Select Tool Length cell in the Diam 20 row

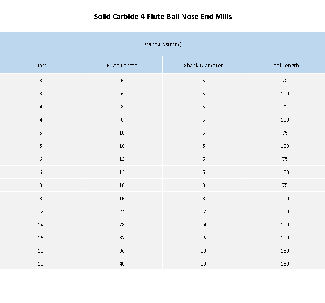[x=285, y=264]
